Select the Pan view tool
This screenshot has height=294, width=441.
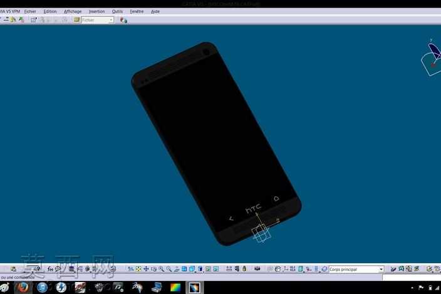point(146,269)
